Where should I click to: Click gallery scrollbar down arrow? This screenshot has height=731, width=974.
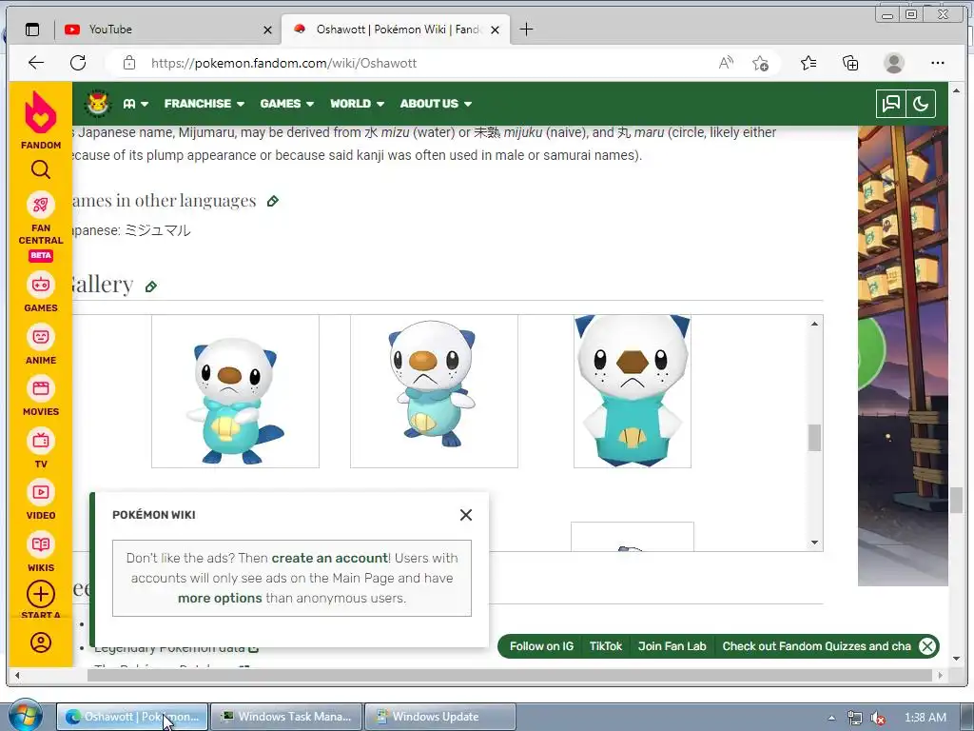coord(814,543)
